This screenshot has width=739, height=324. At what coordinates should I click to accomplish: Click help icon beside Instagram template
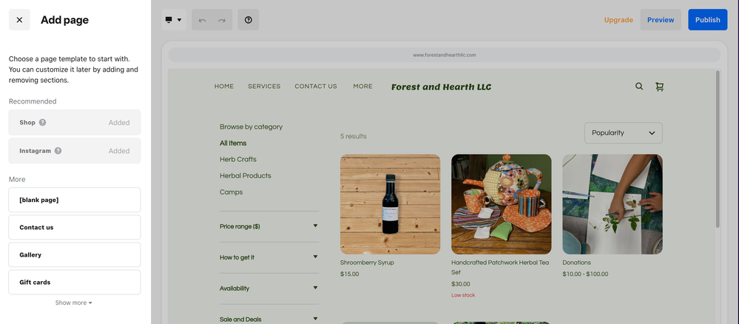coord(58,151)
